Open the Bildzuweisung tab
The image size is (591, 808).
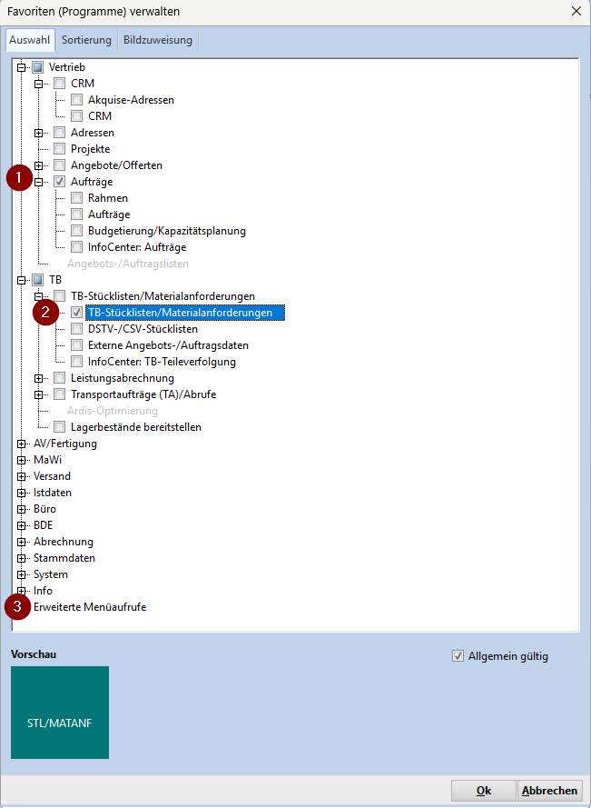(x=156, y=40)
